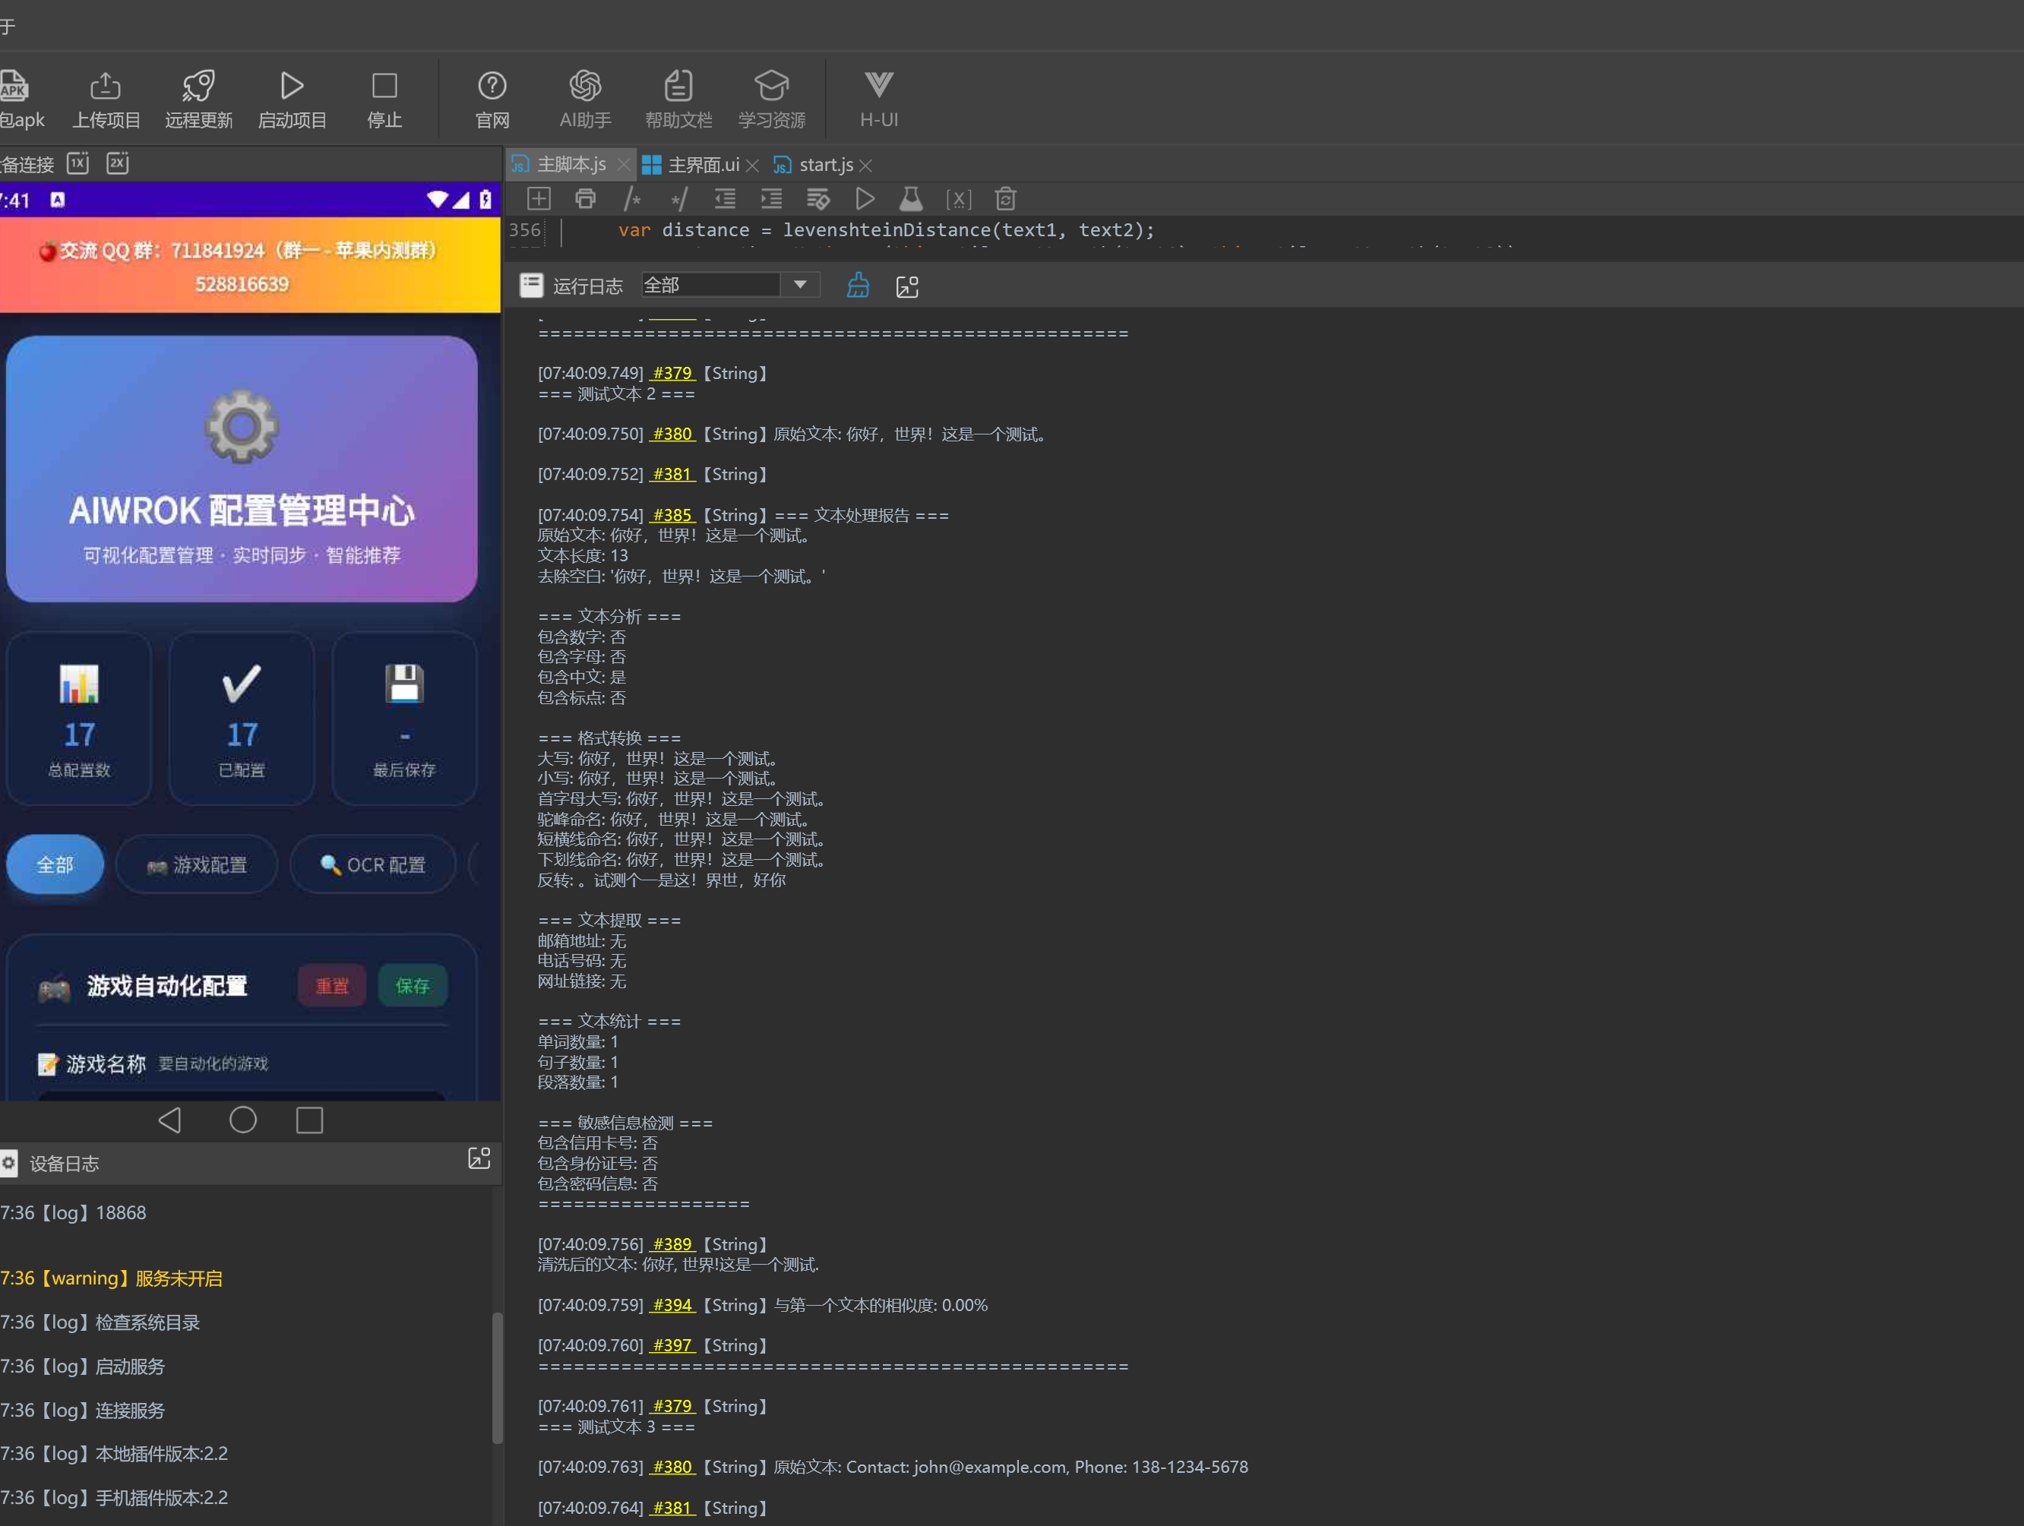
Task: Pop out the 设备日志 panel
Action: [479, 1158]
